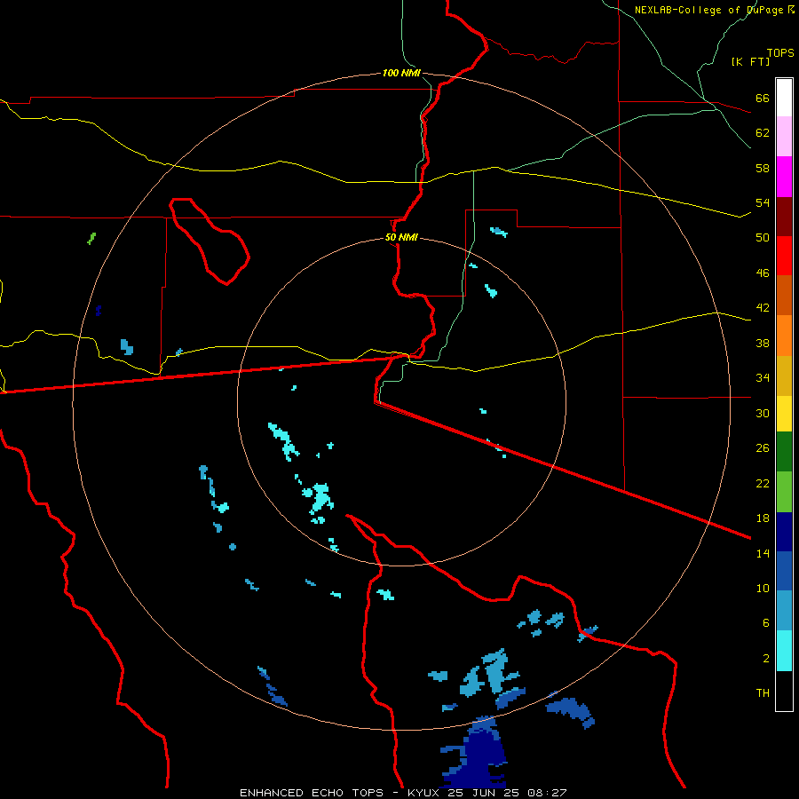Click the '50 NMI' range ring label
The height and width of the screenshot is (799, 799).
tap(401, 237)
